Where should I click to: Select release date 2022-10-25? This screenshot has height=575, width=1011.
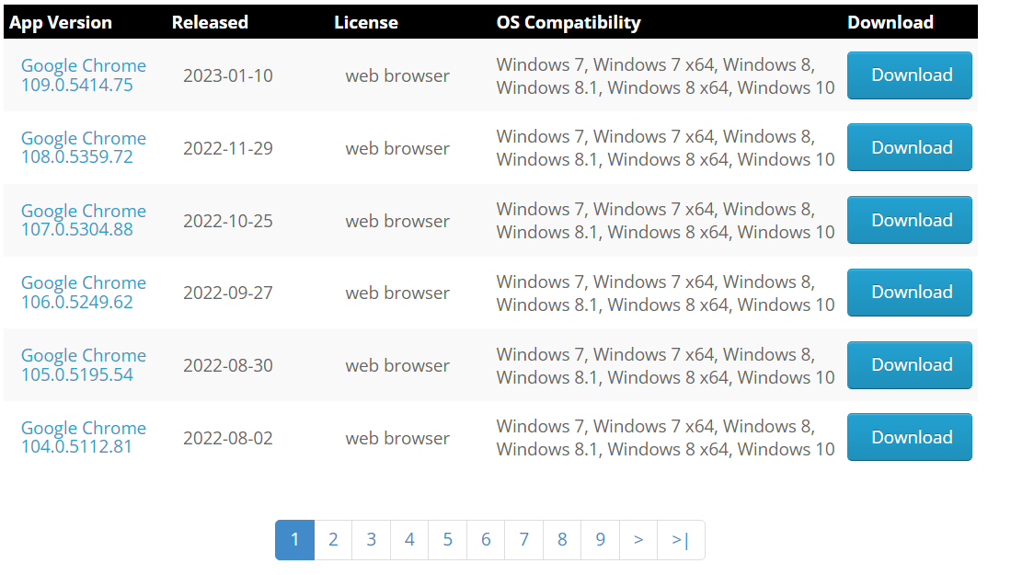(x=227, y=221)
